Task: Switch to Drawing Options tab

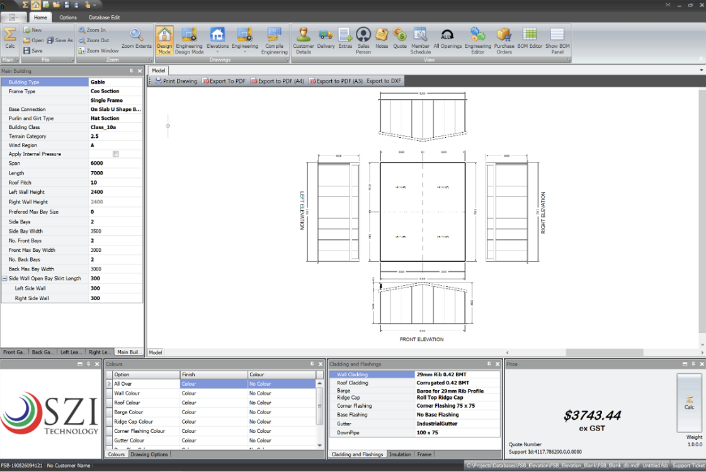Action: tap(149, 454)
